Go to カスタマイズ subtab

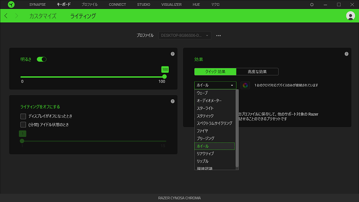(43, 16)
